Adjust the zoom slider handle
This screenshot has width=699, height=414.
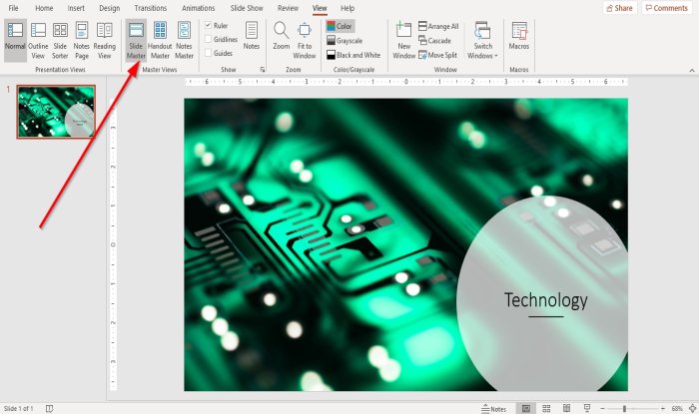click(x=624, y=408)
